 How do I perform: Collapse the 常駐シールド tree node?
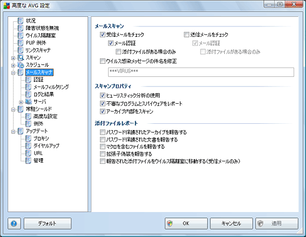click(13, 109)
